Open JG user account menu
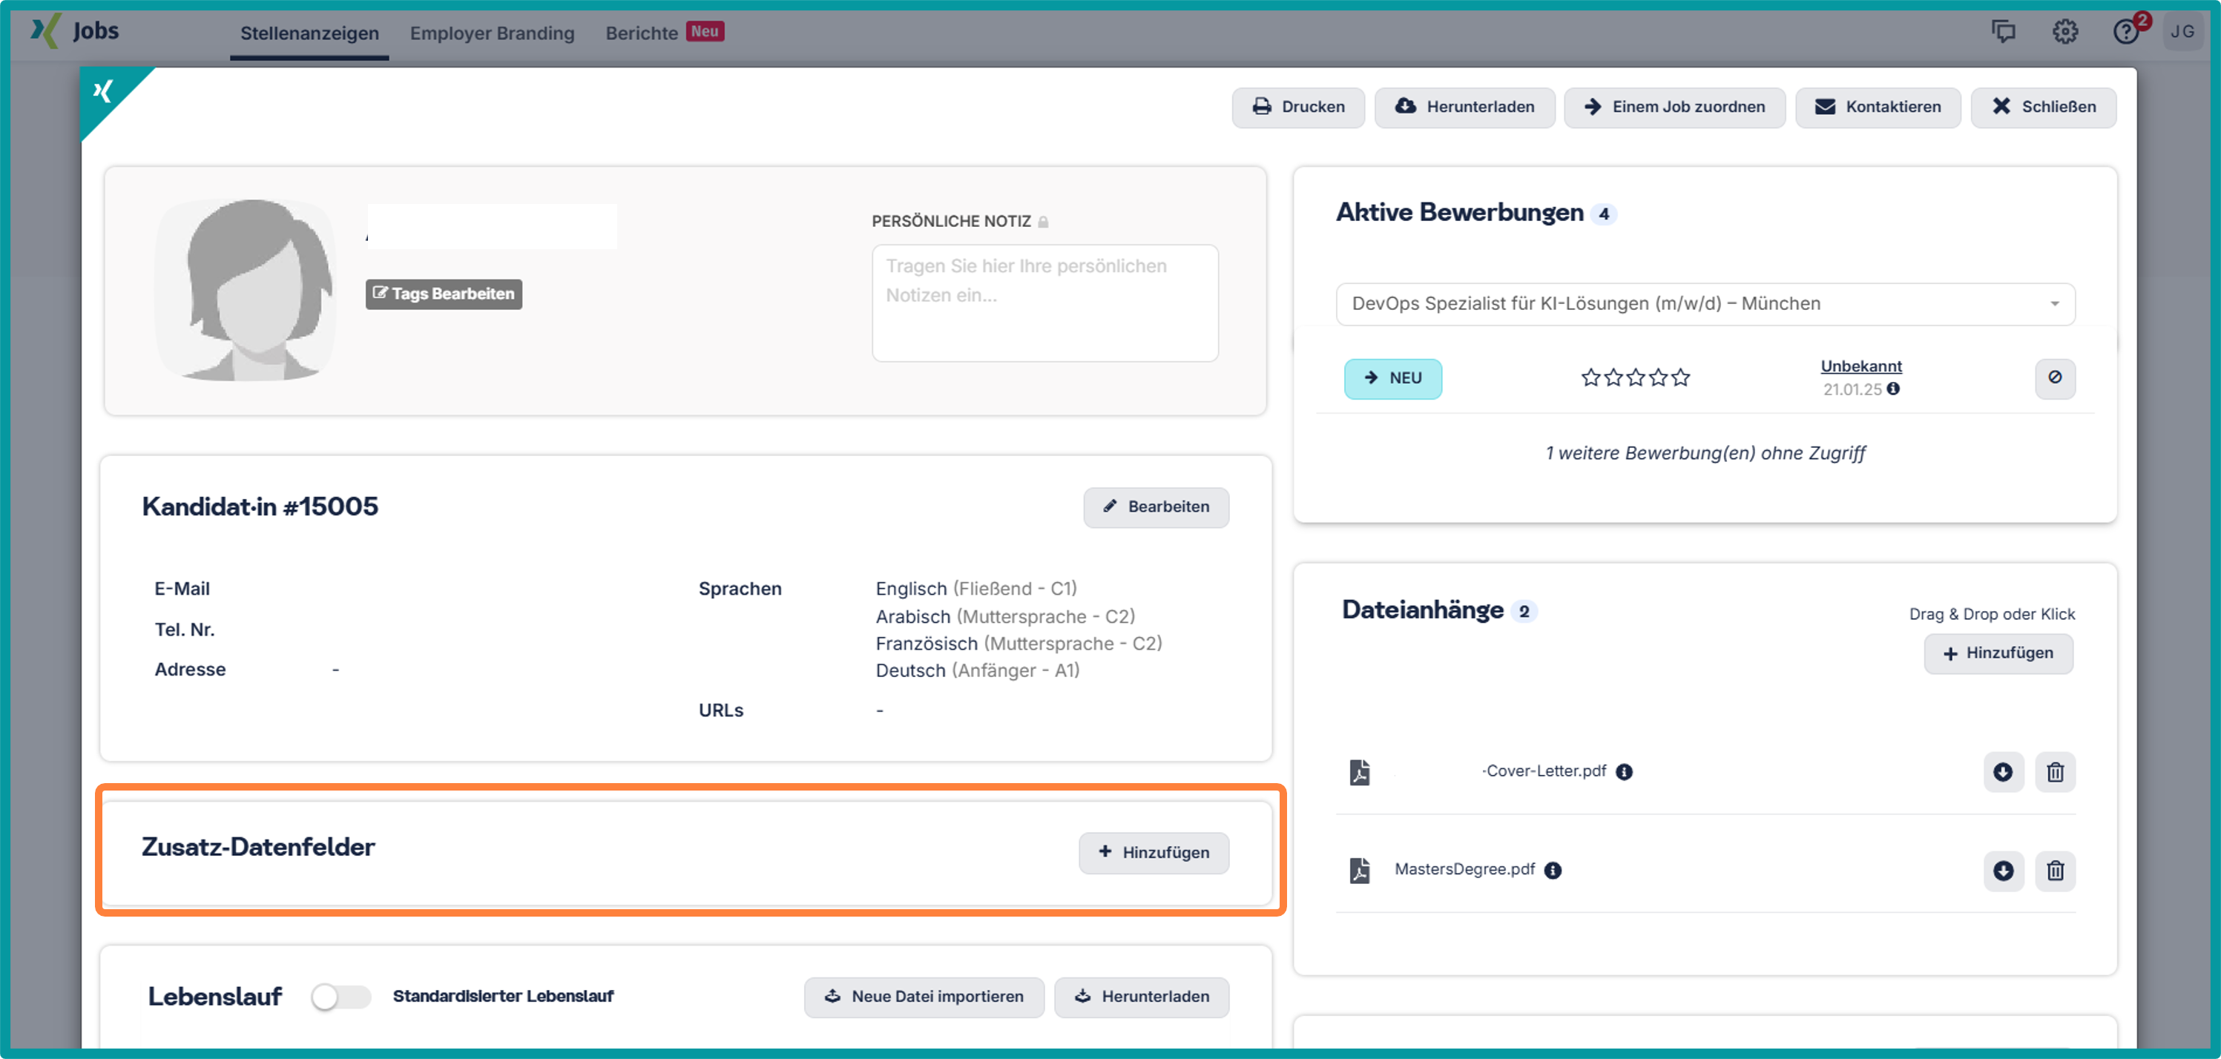 click(x=2182, y=32)
